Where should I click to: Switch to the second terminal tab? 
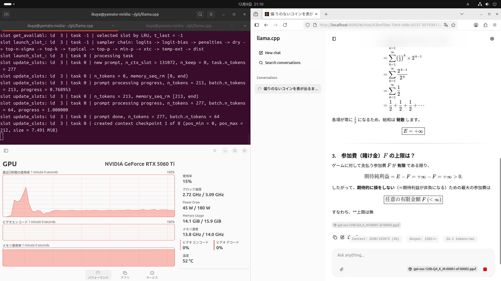pyautogui.click(x=178, y=26)
